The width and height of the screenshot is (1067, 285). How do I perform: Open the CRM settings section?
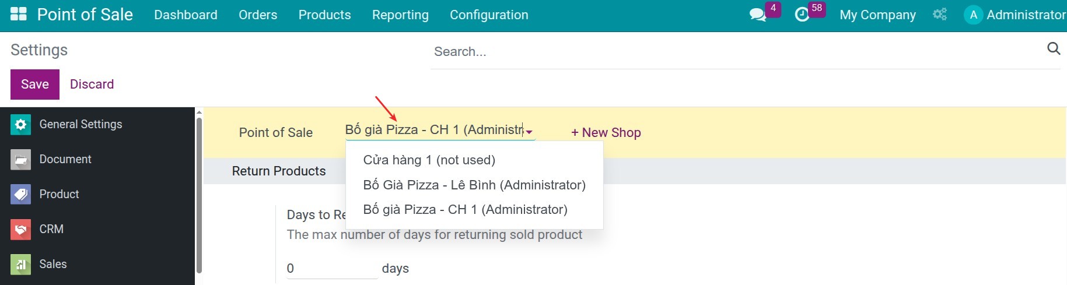click(x=51, y=229)
